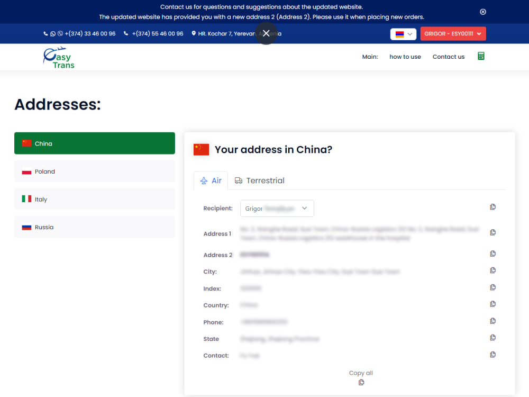Open the Recipient dropdown showing Grigor
529x397 pixels.
(277, 208)
